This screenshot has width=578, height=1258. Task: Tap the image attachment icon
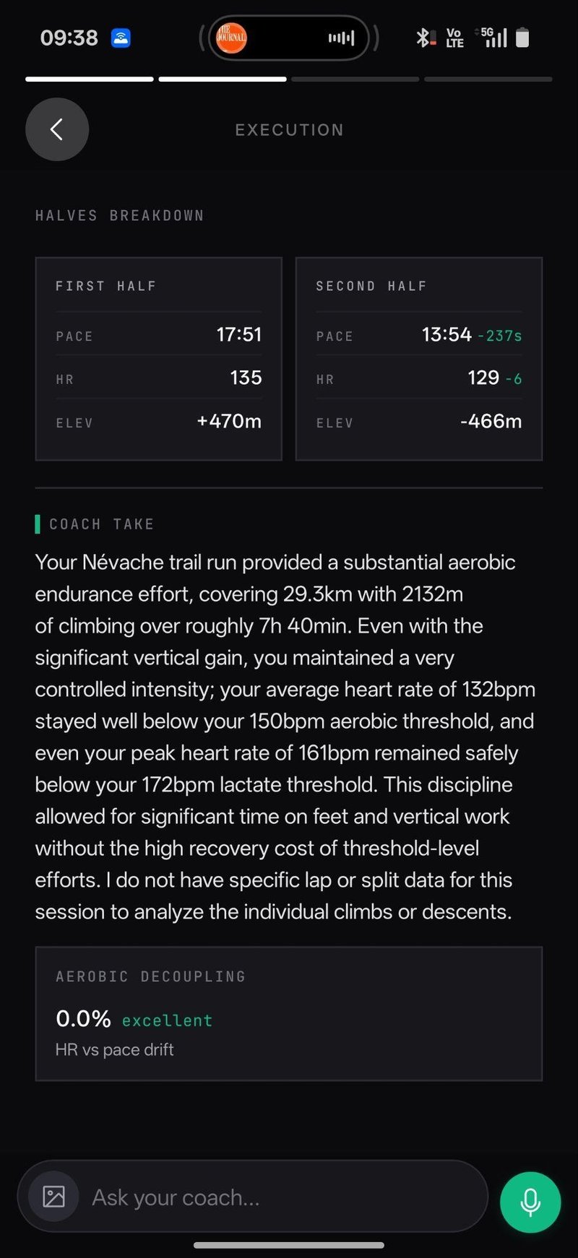coord(53,1197)
